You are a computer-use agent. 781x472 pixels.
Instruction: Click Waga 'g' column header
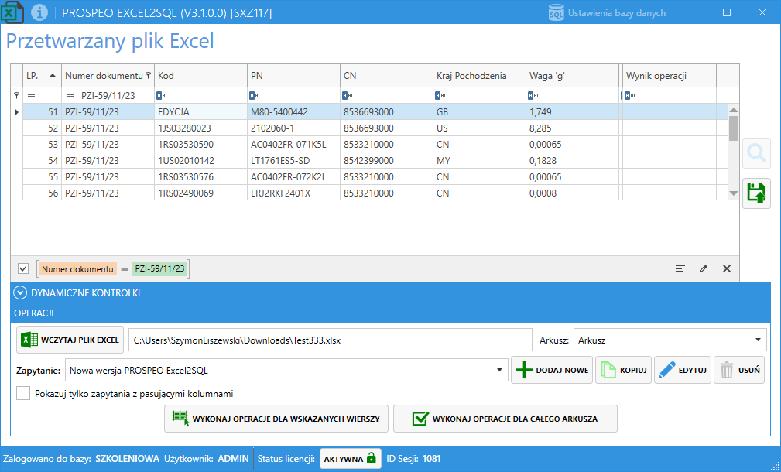[x=572, y=76]
